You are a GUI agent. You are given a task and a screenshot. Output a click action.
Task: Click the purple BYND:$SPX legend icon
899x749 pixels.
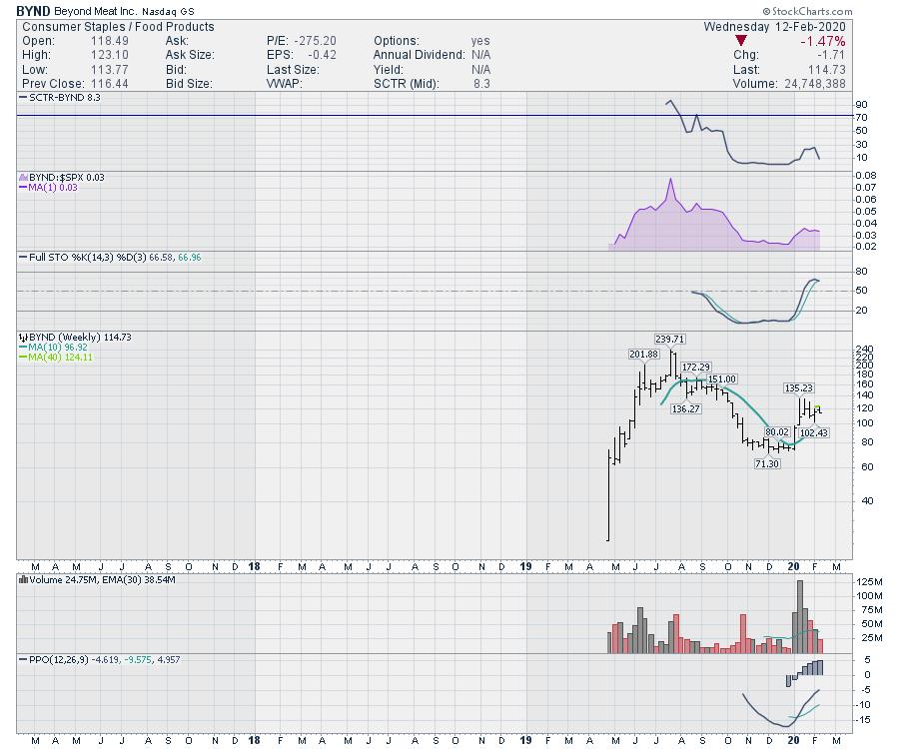tap(24, 177)
